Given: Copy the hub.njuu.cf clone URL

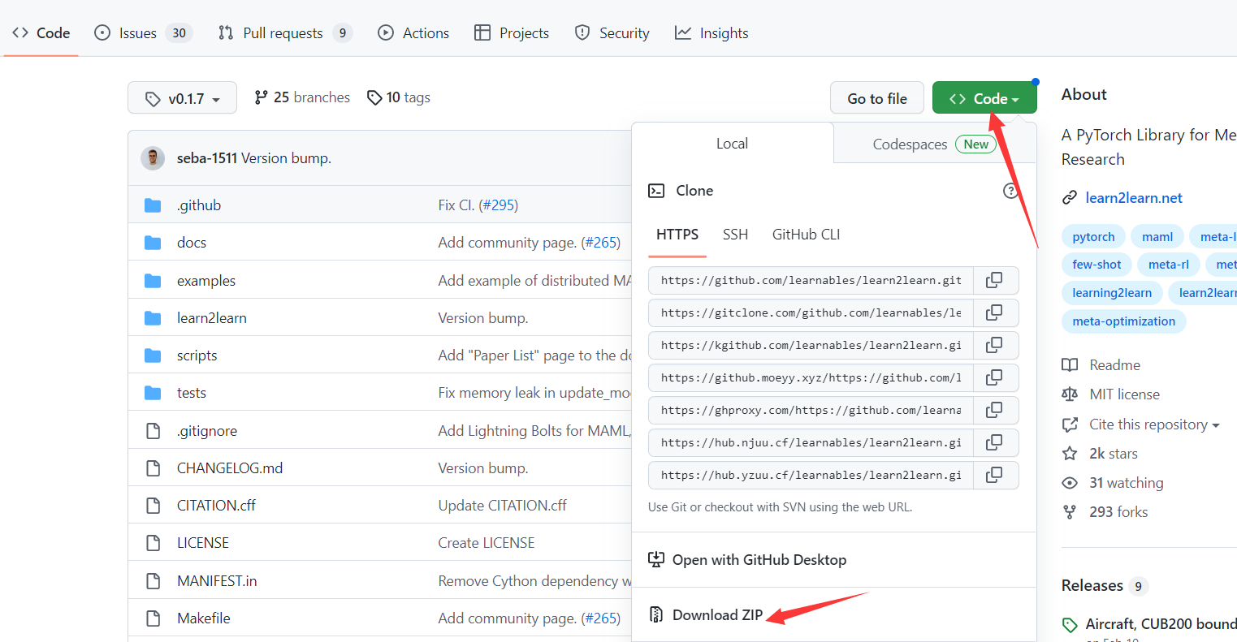Looking at the screenshot, I should click(x=993, y=442).
